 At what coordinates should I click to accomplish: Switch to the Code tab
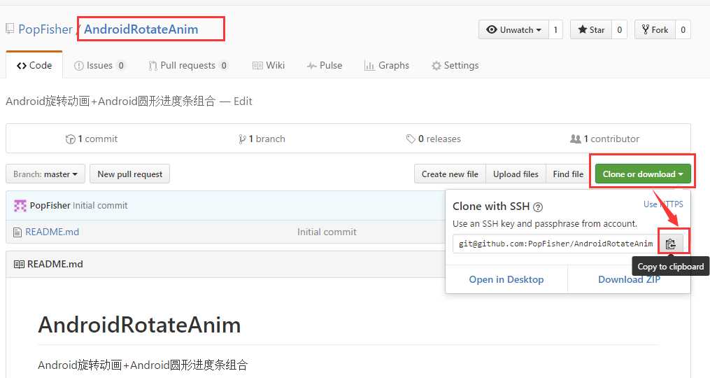point(34,65)
